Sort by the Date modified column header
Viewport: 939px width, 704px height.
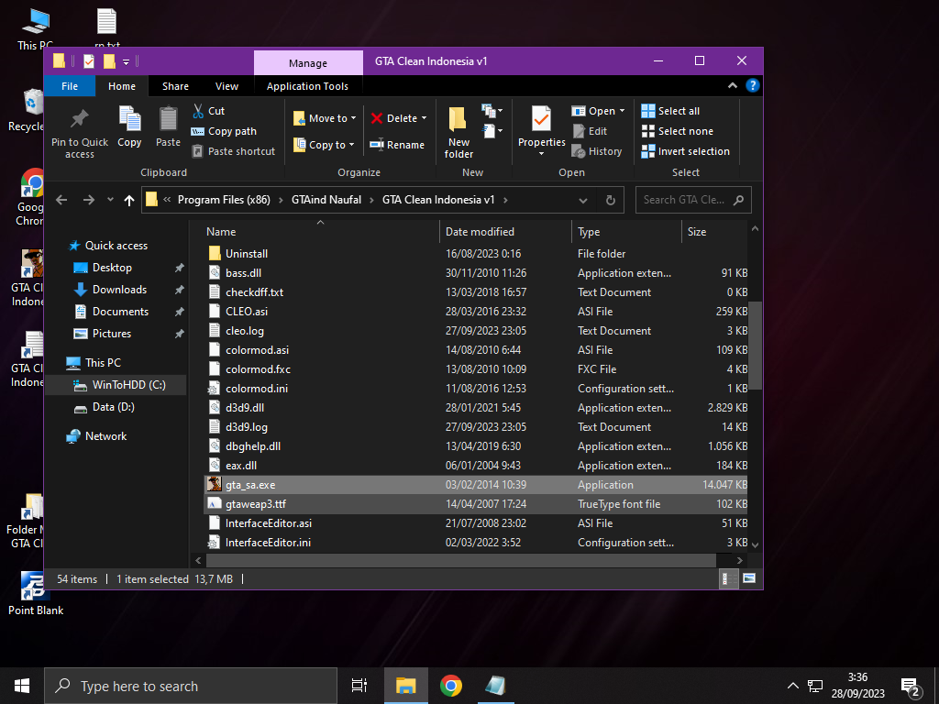coord(505,231)
